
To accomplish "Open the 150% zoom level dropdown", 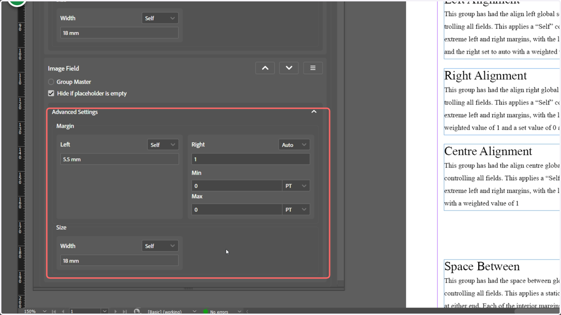I will tap(44, 311).
